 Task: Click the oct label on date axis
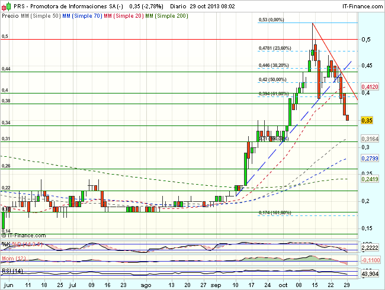point(283,285)
